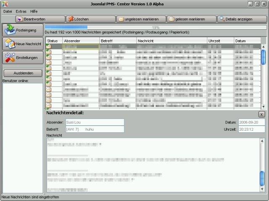Click the Neue Nachricht compose icon
The width and height of the screenshot is (269, 201).
[10, 44]
